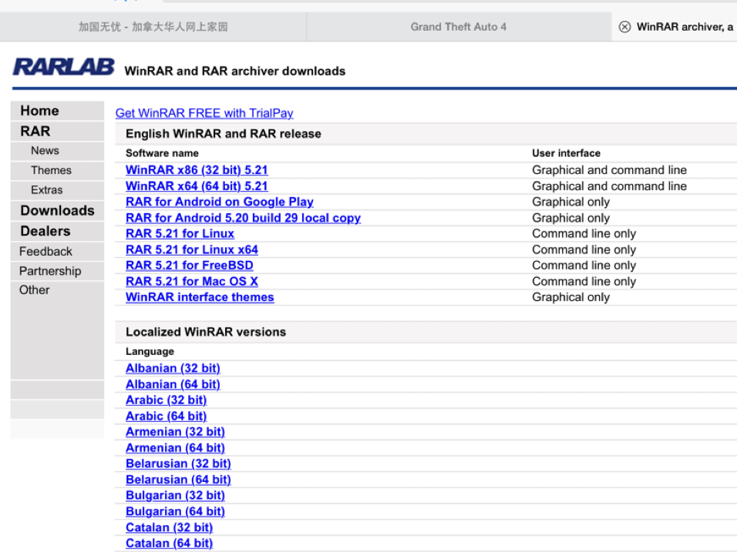Download Armenian (64 bit) version

[x=175, y=448]
